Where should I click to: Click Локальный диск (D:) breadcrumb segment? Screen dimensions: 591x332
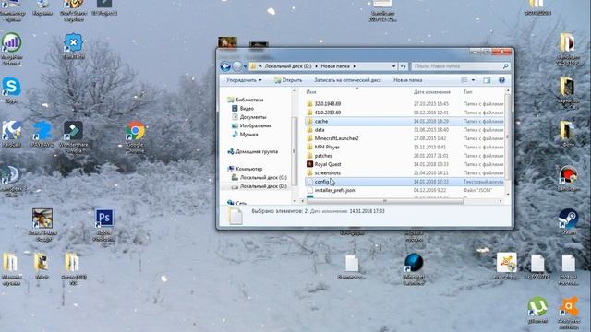[288, 66]
